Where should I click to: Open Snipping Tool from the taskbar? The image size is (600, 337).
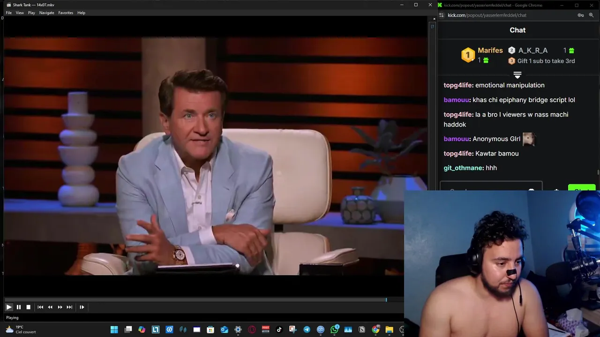pyautogui.click(x=293, y=330)
